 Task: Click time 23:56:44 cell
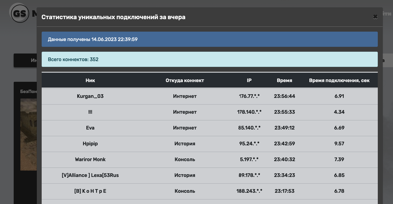284,96
